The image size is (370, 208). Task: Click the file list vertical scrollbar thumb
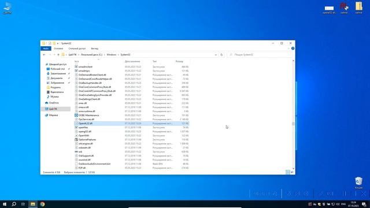293,124
